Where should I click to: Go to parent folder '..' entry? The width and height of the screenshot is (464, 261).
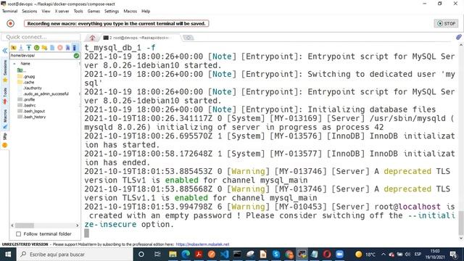pyautogui.click(x=21, y=70)
